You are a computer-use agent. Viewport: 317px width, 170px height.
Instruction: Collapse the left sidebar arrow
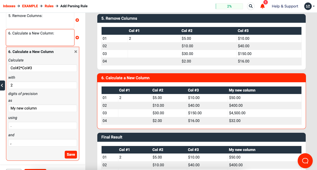pyautogui.click(x=2, y=85)
